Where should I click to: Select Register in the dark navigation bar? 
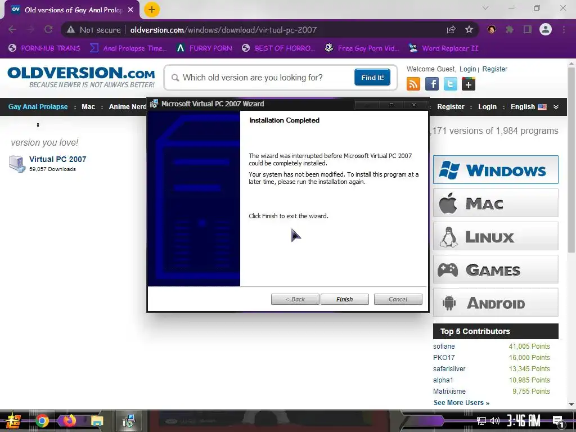tap(451, 106)
